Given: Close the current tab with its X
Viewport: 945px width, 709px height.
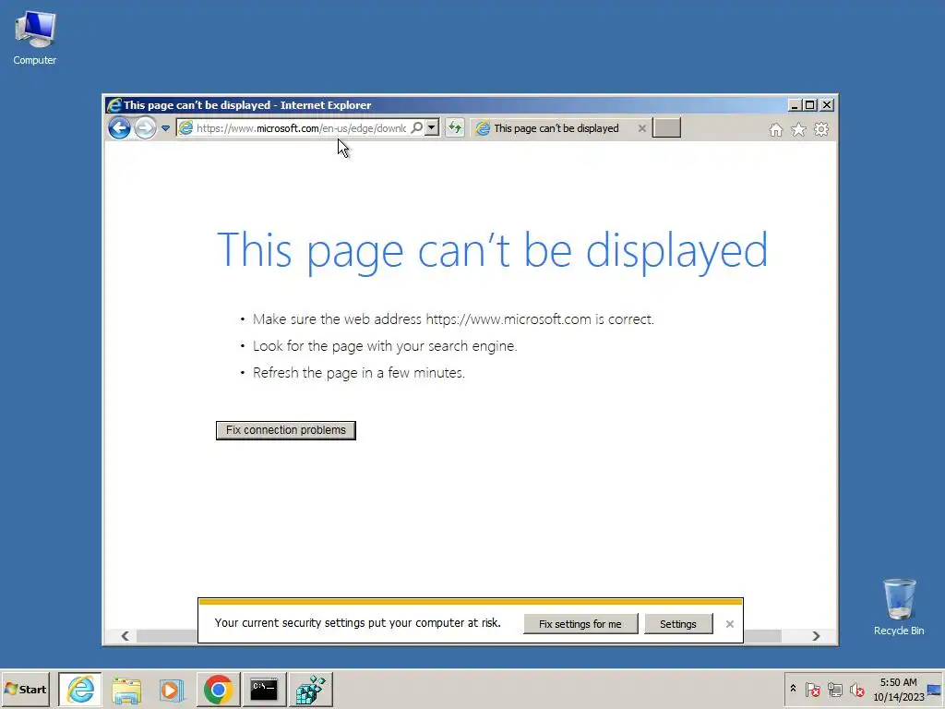Looking at the screenshot, I should pyautogui.click(x=642, y=128).
